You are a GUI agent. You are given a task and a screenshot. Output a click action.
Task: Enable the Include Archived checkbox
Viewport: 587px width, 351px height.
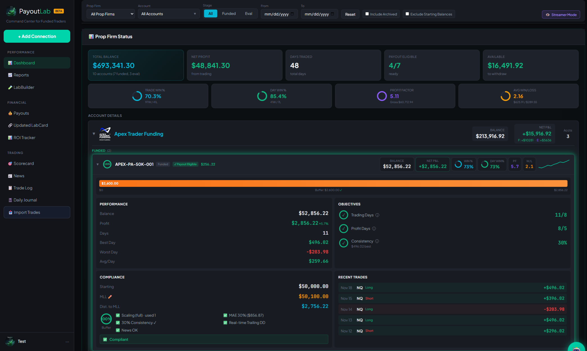(367, 13)
